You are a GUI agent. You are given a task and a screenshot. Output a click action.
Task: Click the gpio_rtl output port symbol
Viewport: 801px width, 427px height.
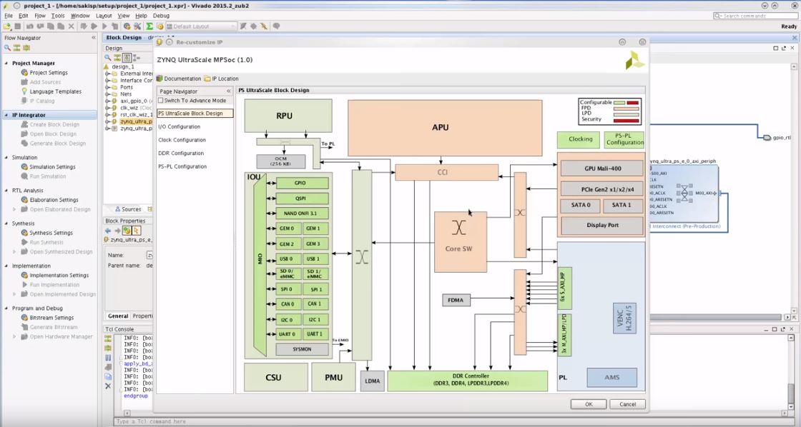[766, 138]
